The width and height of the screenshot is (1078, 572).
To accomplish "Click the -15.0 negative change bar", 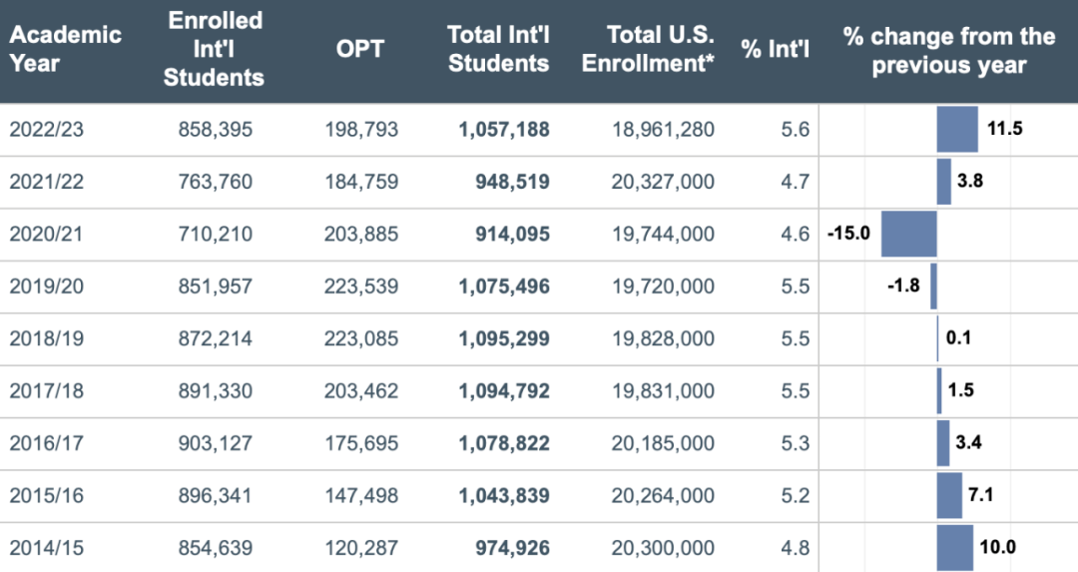I will tap(909, 234).
